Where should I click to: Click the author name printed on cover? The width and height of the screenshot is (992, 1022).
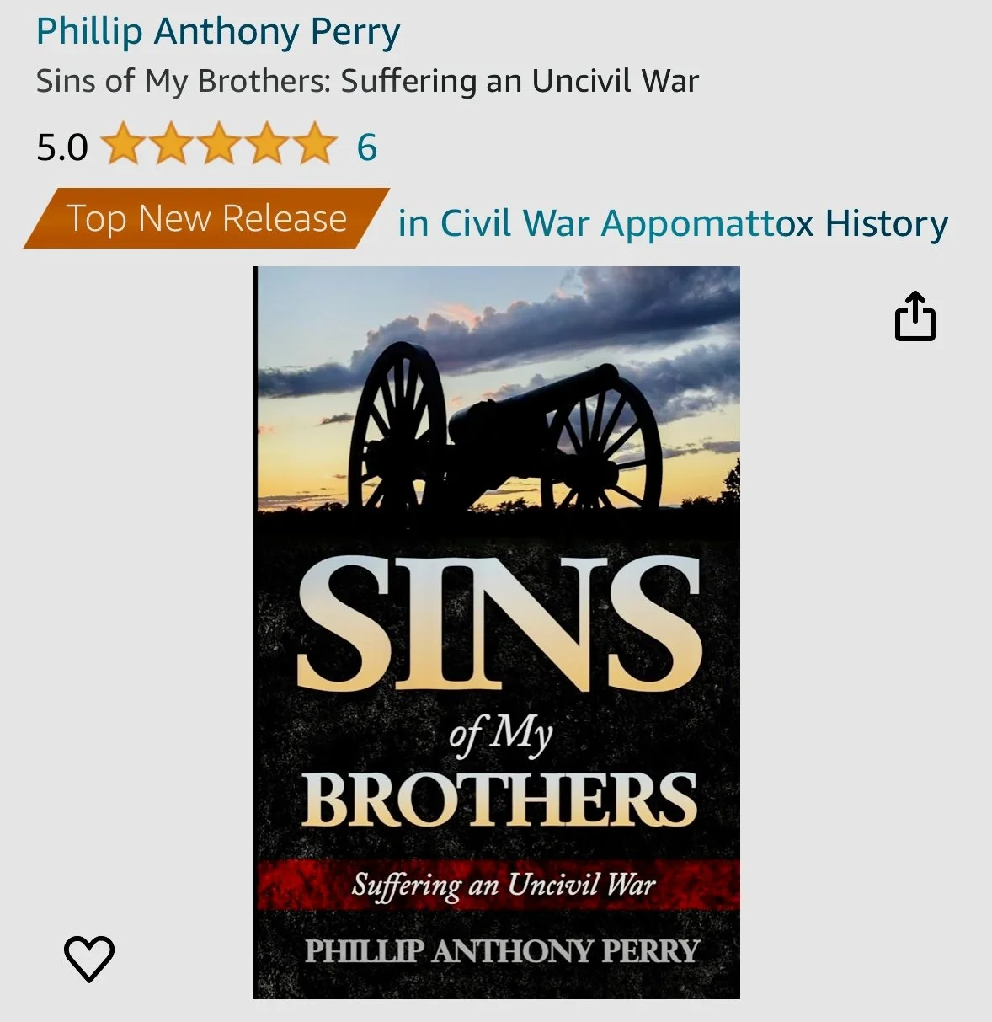502,951
